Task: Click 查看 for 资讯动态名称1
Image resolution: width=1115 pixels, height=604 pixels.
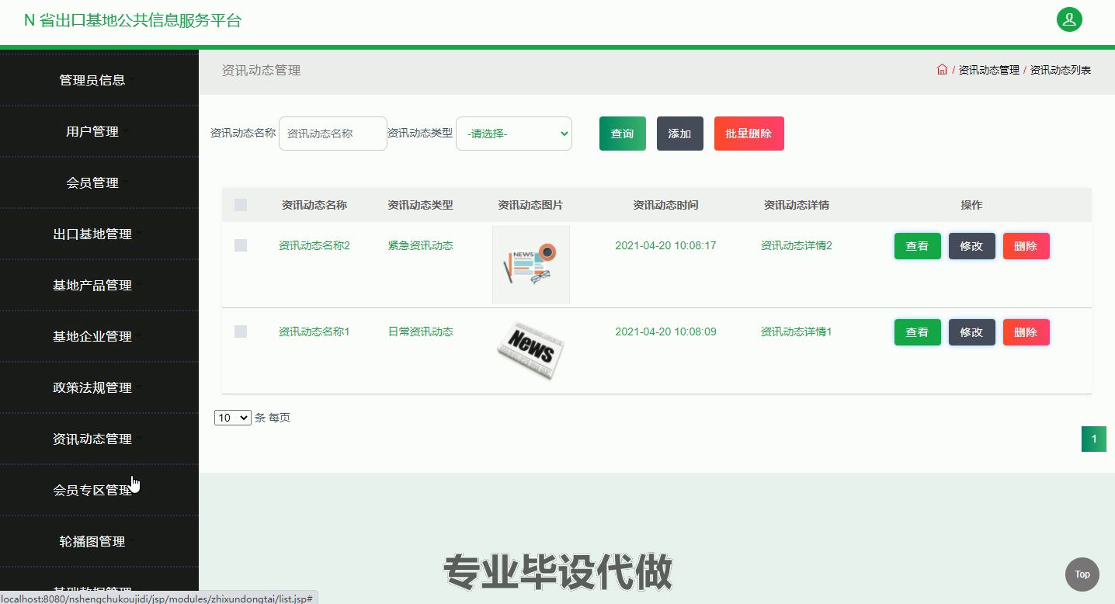Action: tap(918, 332)
